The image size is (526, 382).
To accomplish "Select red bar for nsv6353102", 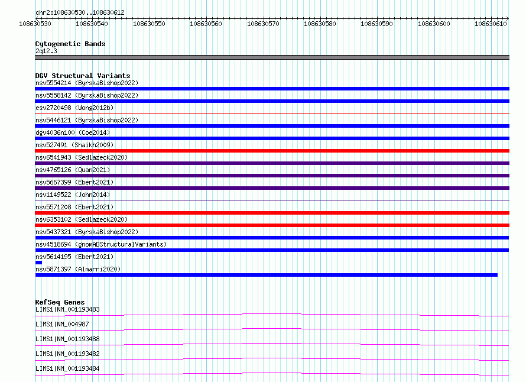I will 272,225.
